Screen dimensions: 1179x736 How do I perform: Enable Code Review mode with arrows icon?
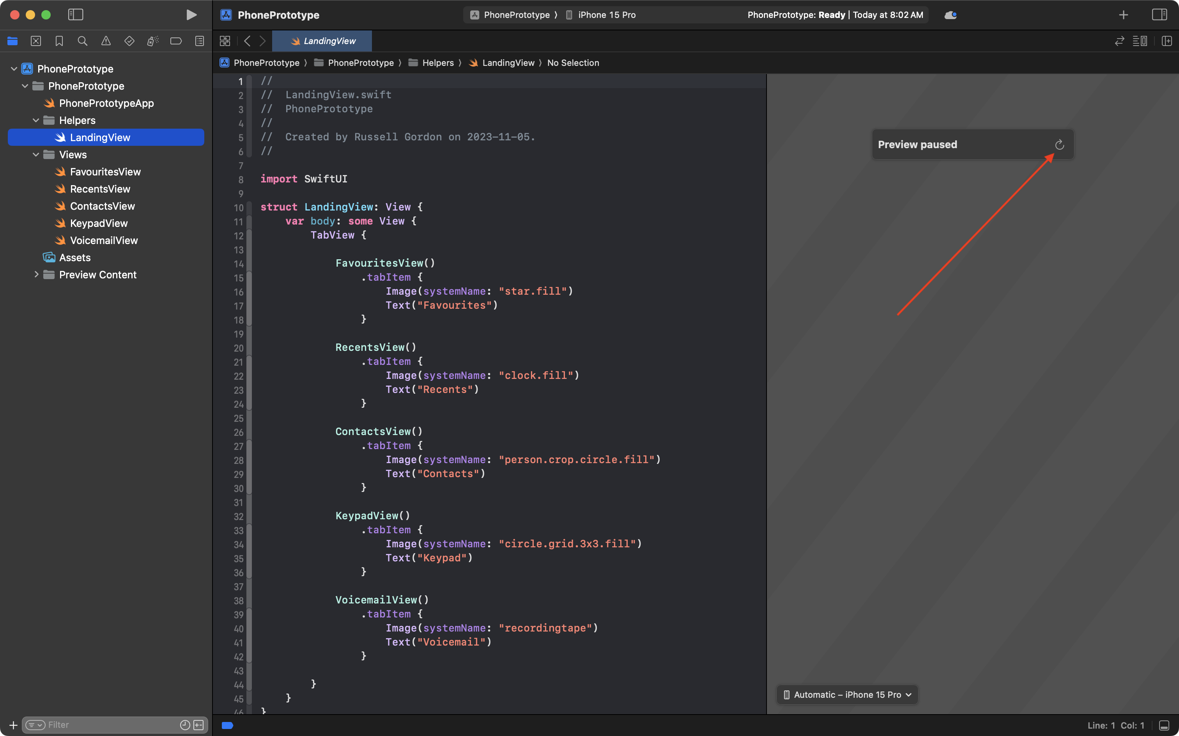(x=1119, y=41)
